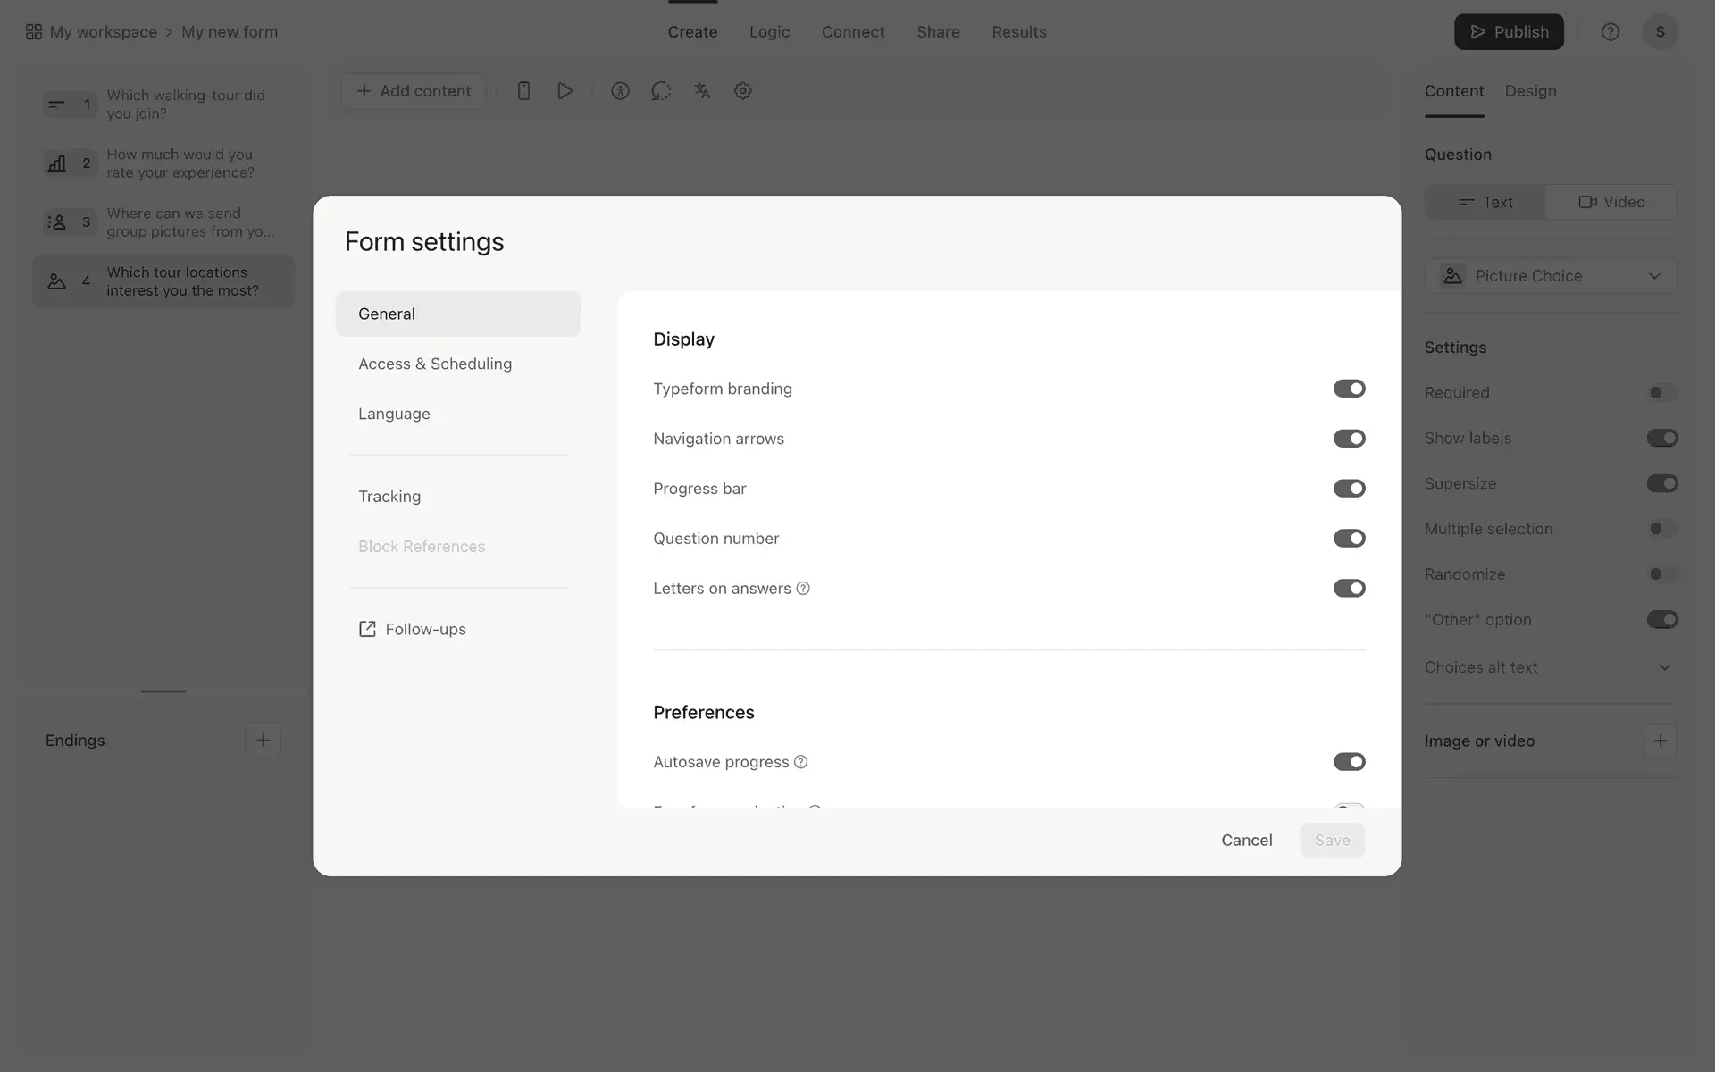This screenshot has width=1715, height=1072.
Task: Add an Image or video with plus
Action: (1660, 741)
